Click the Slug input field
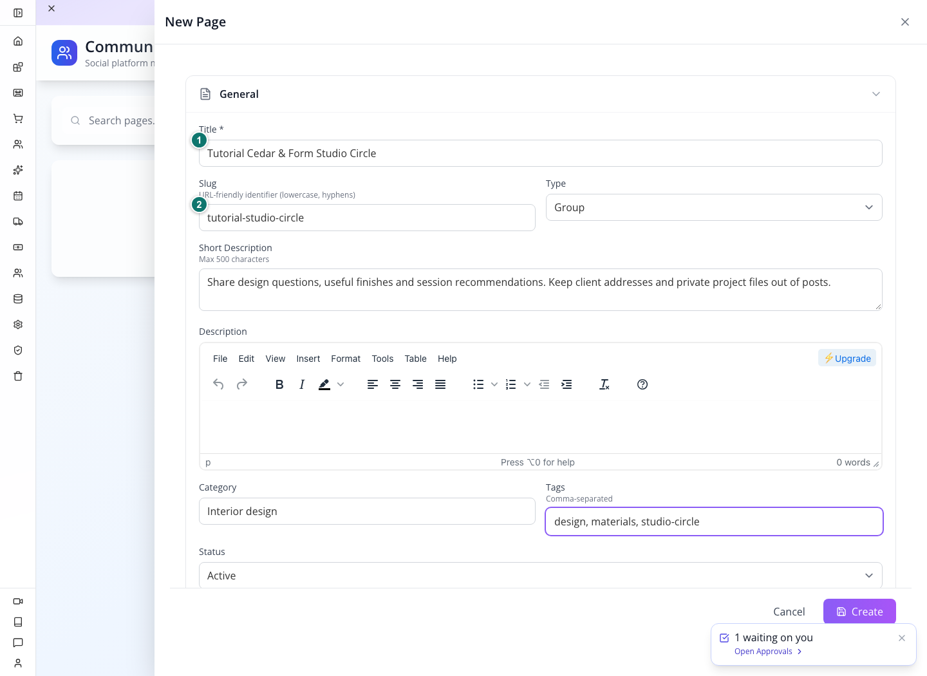The image size is (927, 676). tap(367, 218)
